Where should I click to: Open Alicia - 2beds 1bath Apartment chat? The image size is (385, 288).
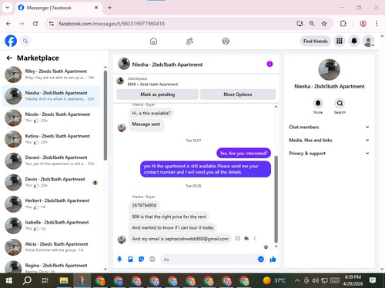click(51, 247)
